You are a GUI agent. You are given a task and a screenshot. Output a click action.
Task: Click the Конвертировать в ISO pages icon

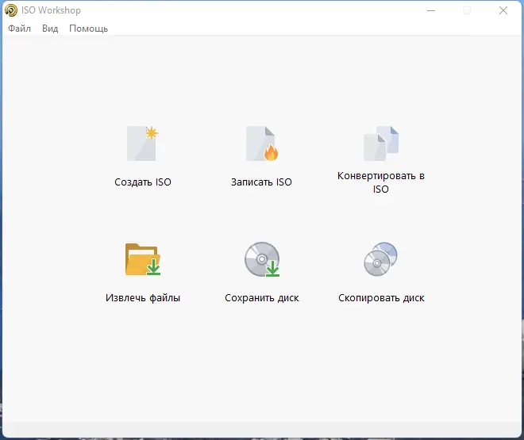click(381, 143)
